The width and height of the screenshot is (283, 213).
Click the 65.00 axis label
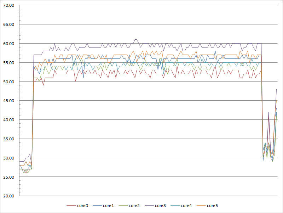[x=8, y=24]
